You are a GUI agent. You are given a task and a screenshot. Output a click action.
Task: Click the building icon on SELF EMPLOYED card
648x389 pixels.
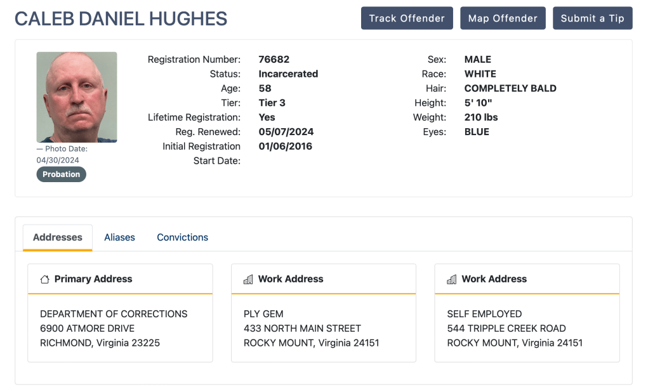pos(451,279)
